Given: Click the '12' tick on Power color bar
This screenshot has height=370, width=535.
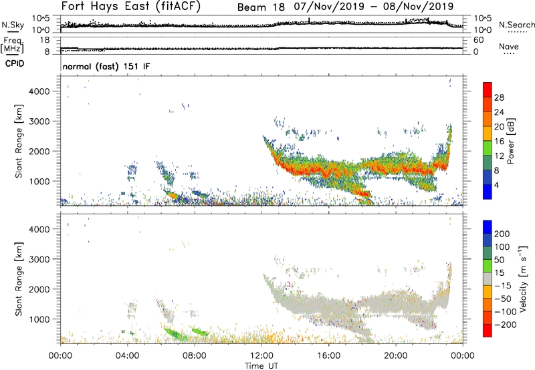Looking at the screenshot, I should (499, 156).
